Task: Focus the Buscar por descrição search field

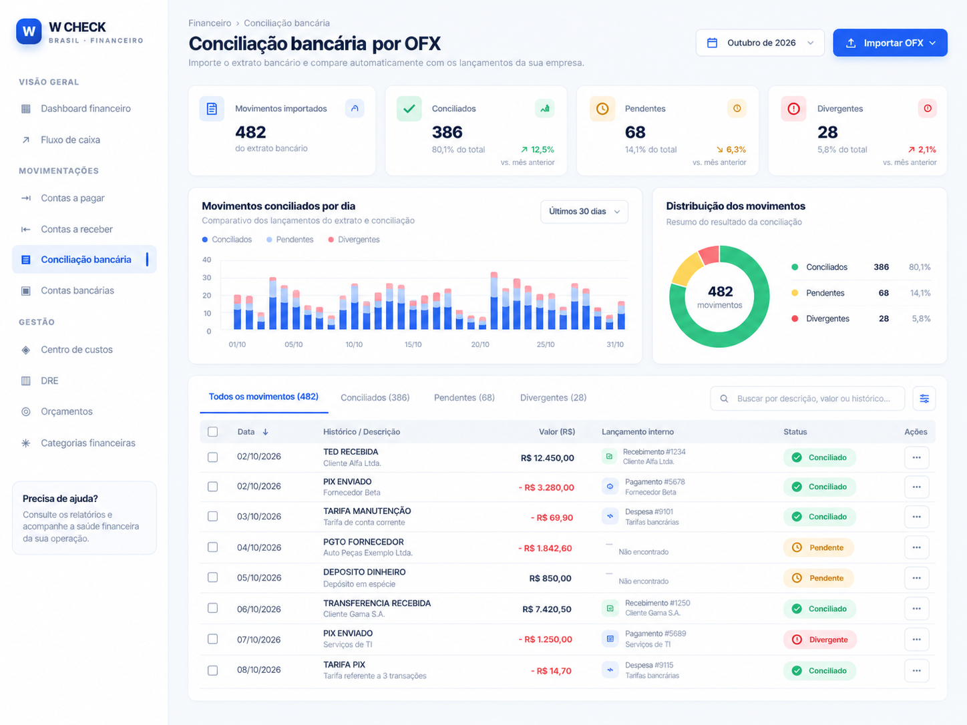Action: (x=807, y=399)
